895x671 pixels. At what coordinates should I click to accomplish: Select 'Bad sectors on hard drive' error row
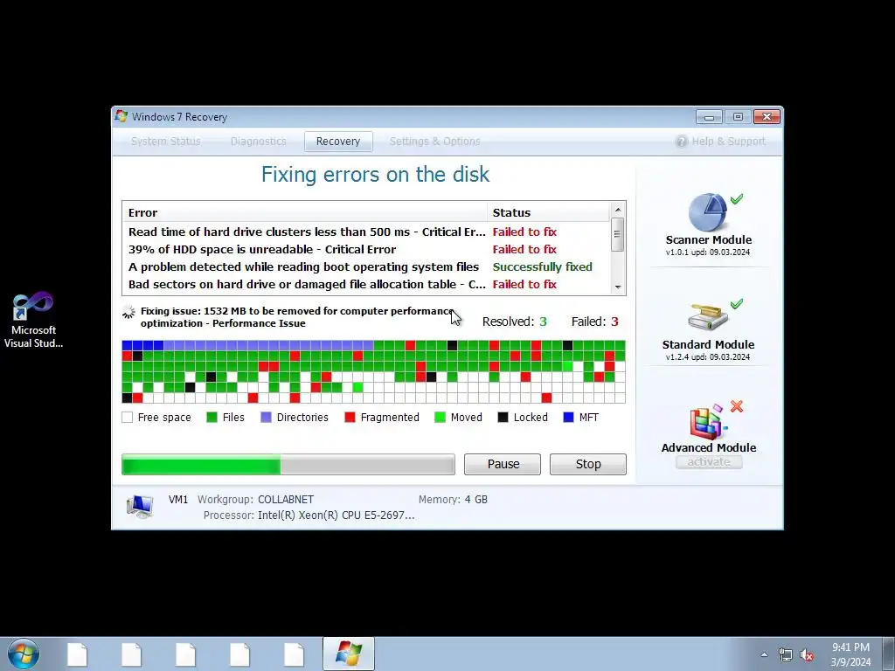point(366,284)
